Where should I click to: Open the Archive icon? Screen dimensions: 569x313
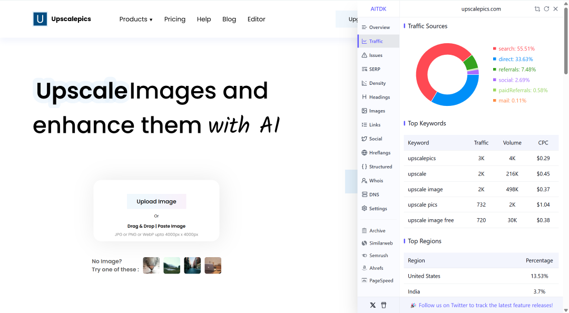[x=365, y=231]
